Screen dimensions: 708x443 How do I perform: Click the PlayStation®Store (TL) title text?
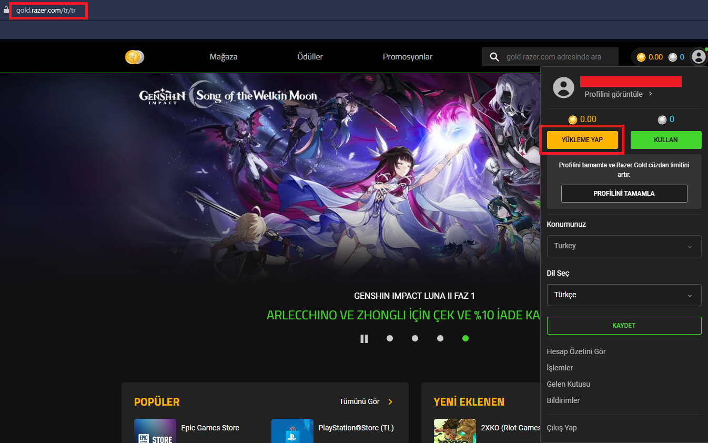(x=356, y=428)
